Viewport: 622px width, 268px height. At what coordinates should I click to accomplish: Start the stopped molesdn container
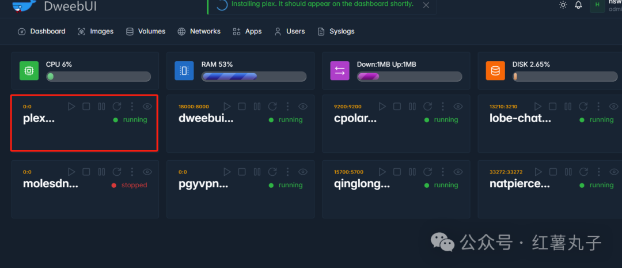click(x=71, y=172)
